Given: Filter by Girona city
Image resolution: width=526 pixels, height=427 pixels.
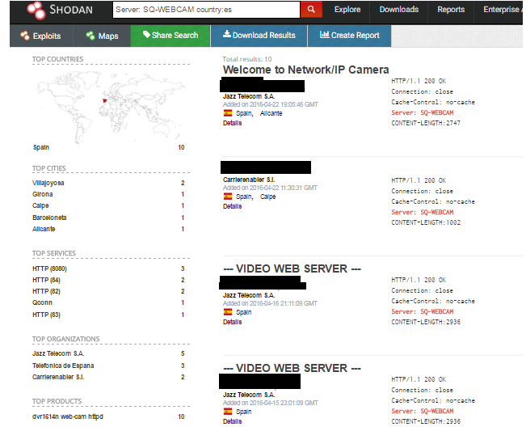Looking at the screenshot, I should (x=42, y=194).
